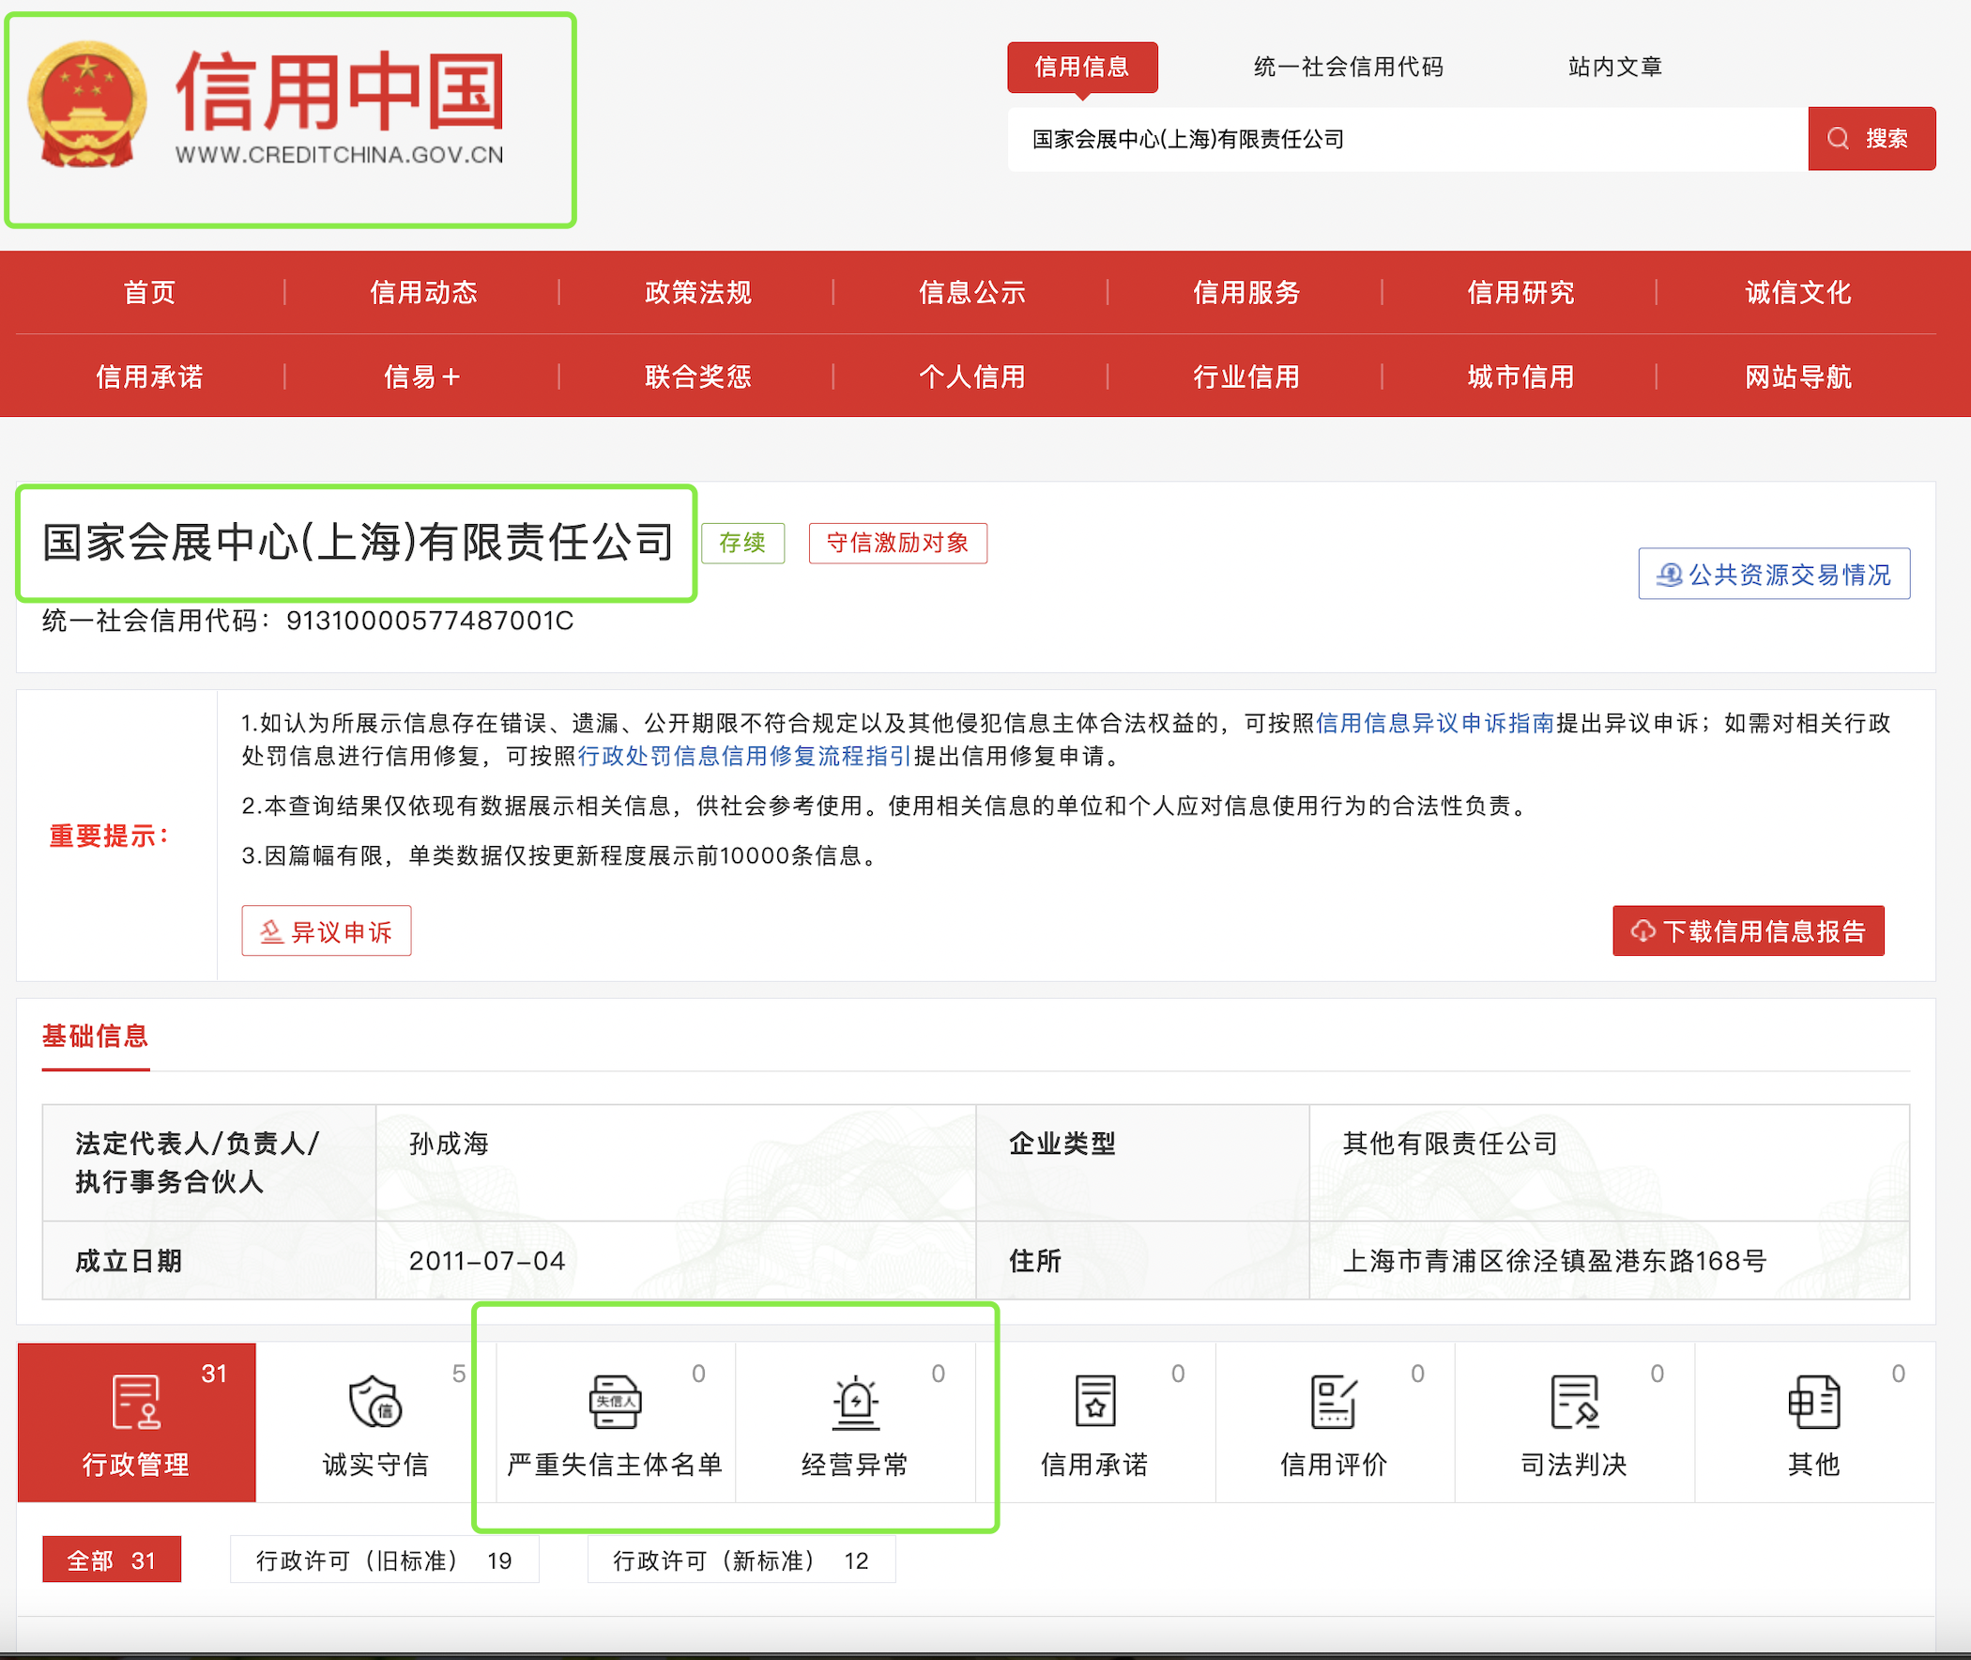Screen dimensions: 1971x1660
Task: Click the 搜索 search button
Action: pos(1872,139)
